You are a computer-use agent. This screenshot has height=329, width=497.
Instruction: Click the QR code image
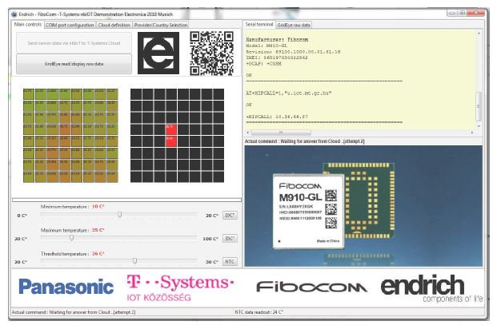(212, 54)
